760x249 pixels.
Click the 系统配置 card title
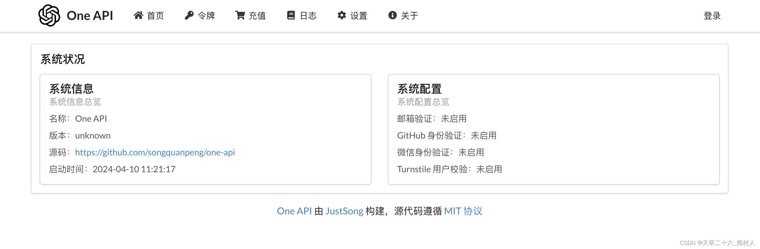coord(420,89)
